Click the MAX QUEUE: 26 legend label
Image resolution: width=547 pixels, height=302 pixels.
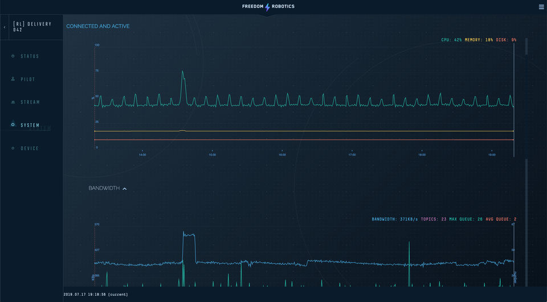[466, 219]
